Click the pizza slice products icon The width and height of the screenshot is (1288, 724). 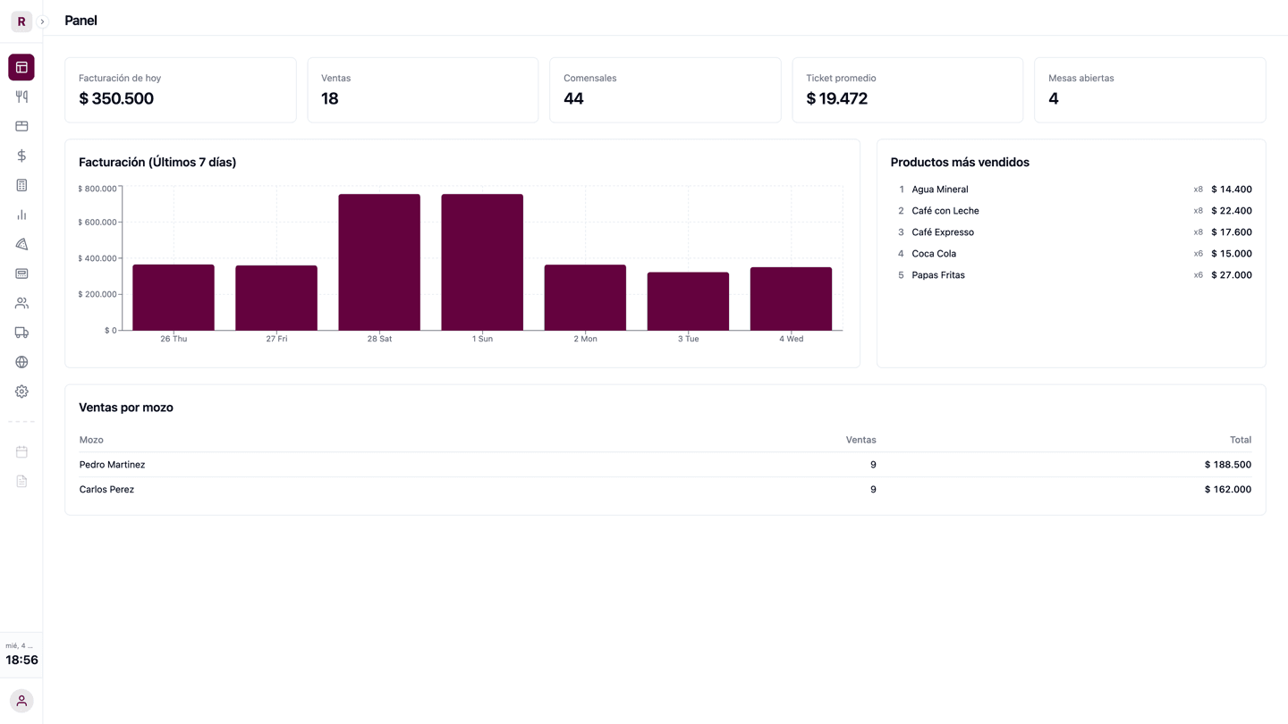(x=21, y=244)
